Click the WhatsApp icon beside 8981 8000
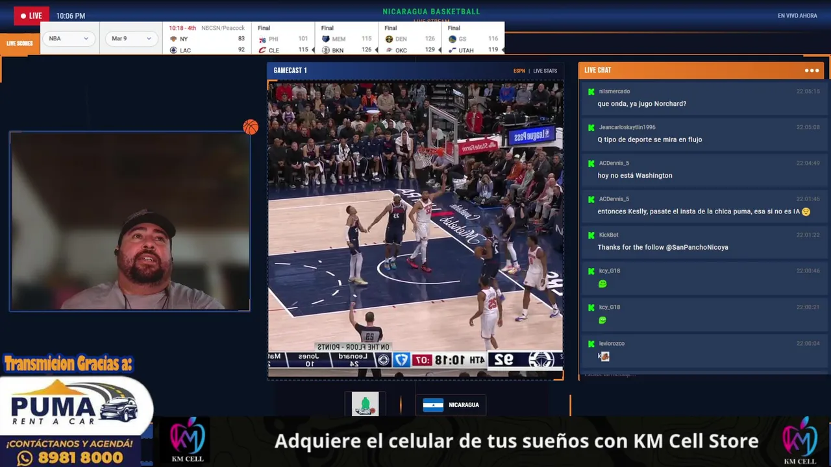831x467 pixels. [25, 459]
